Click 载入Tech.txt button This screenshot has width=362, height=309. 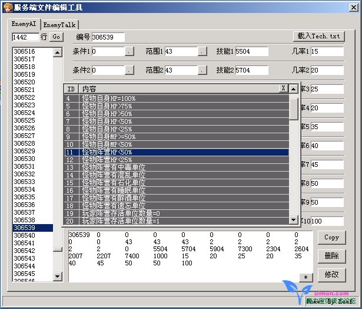click(x=318, y=37)
